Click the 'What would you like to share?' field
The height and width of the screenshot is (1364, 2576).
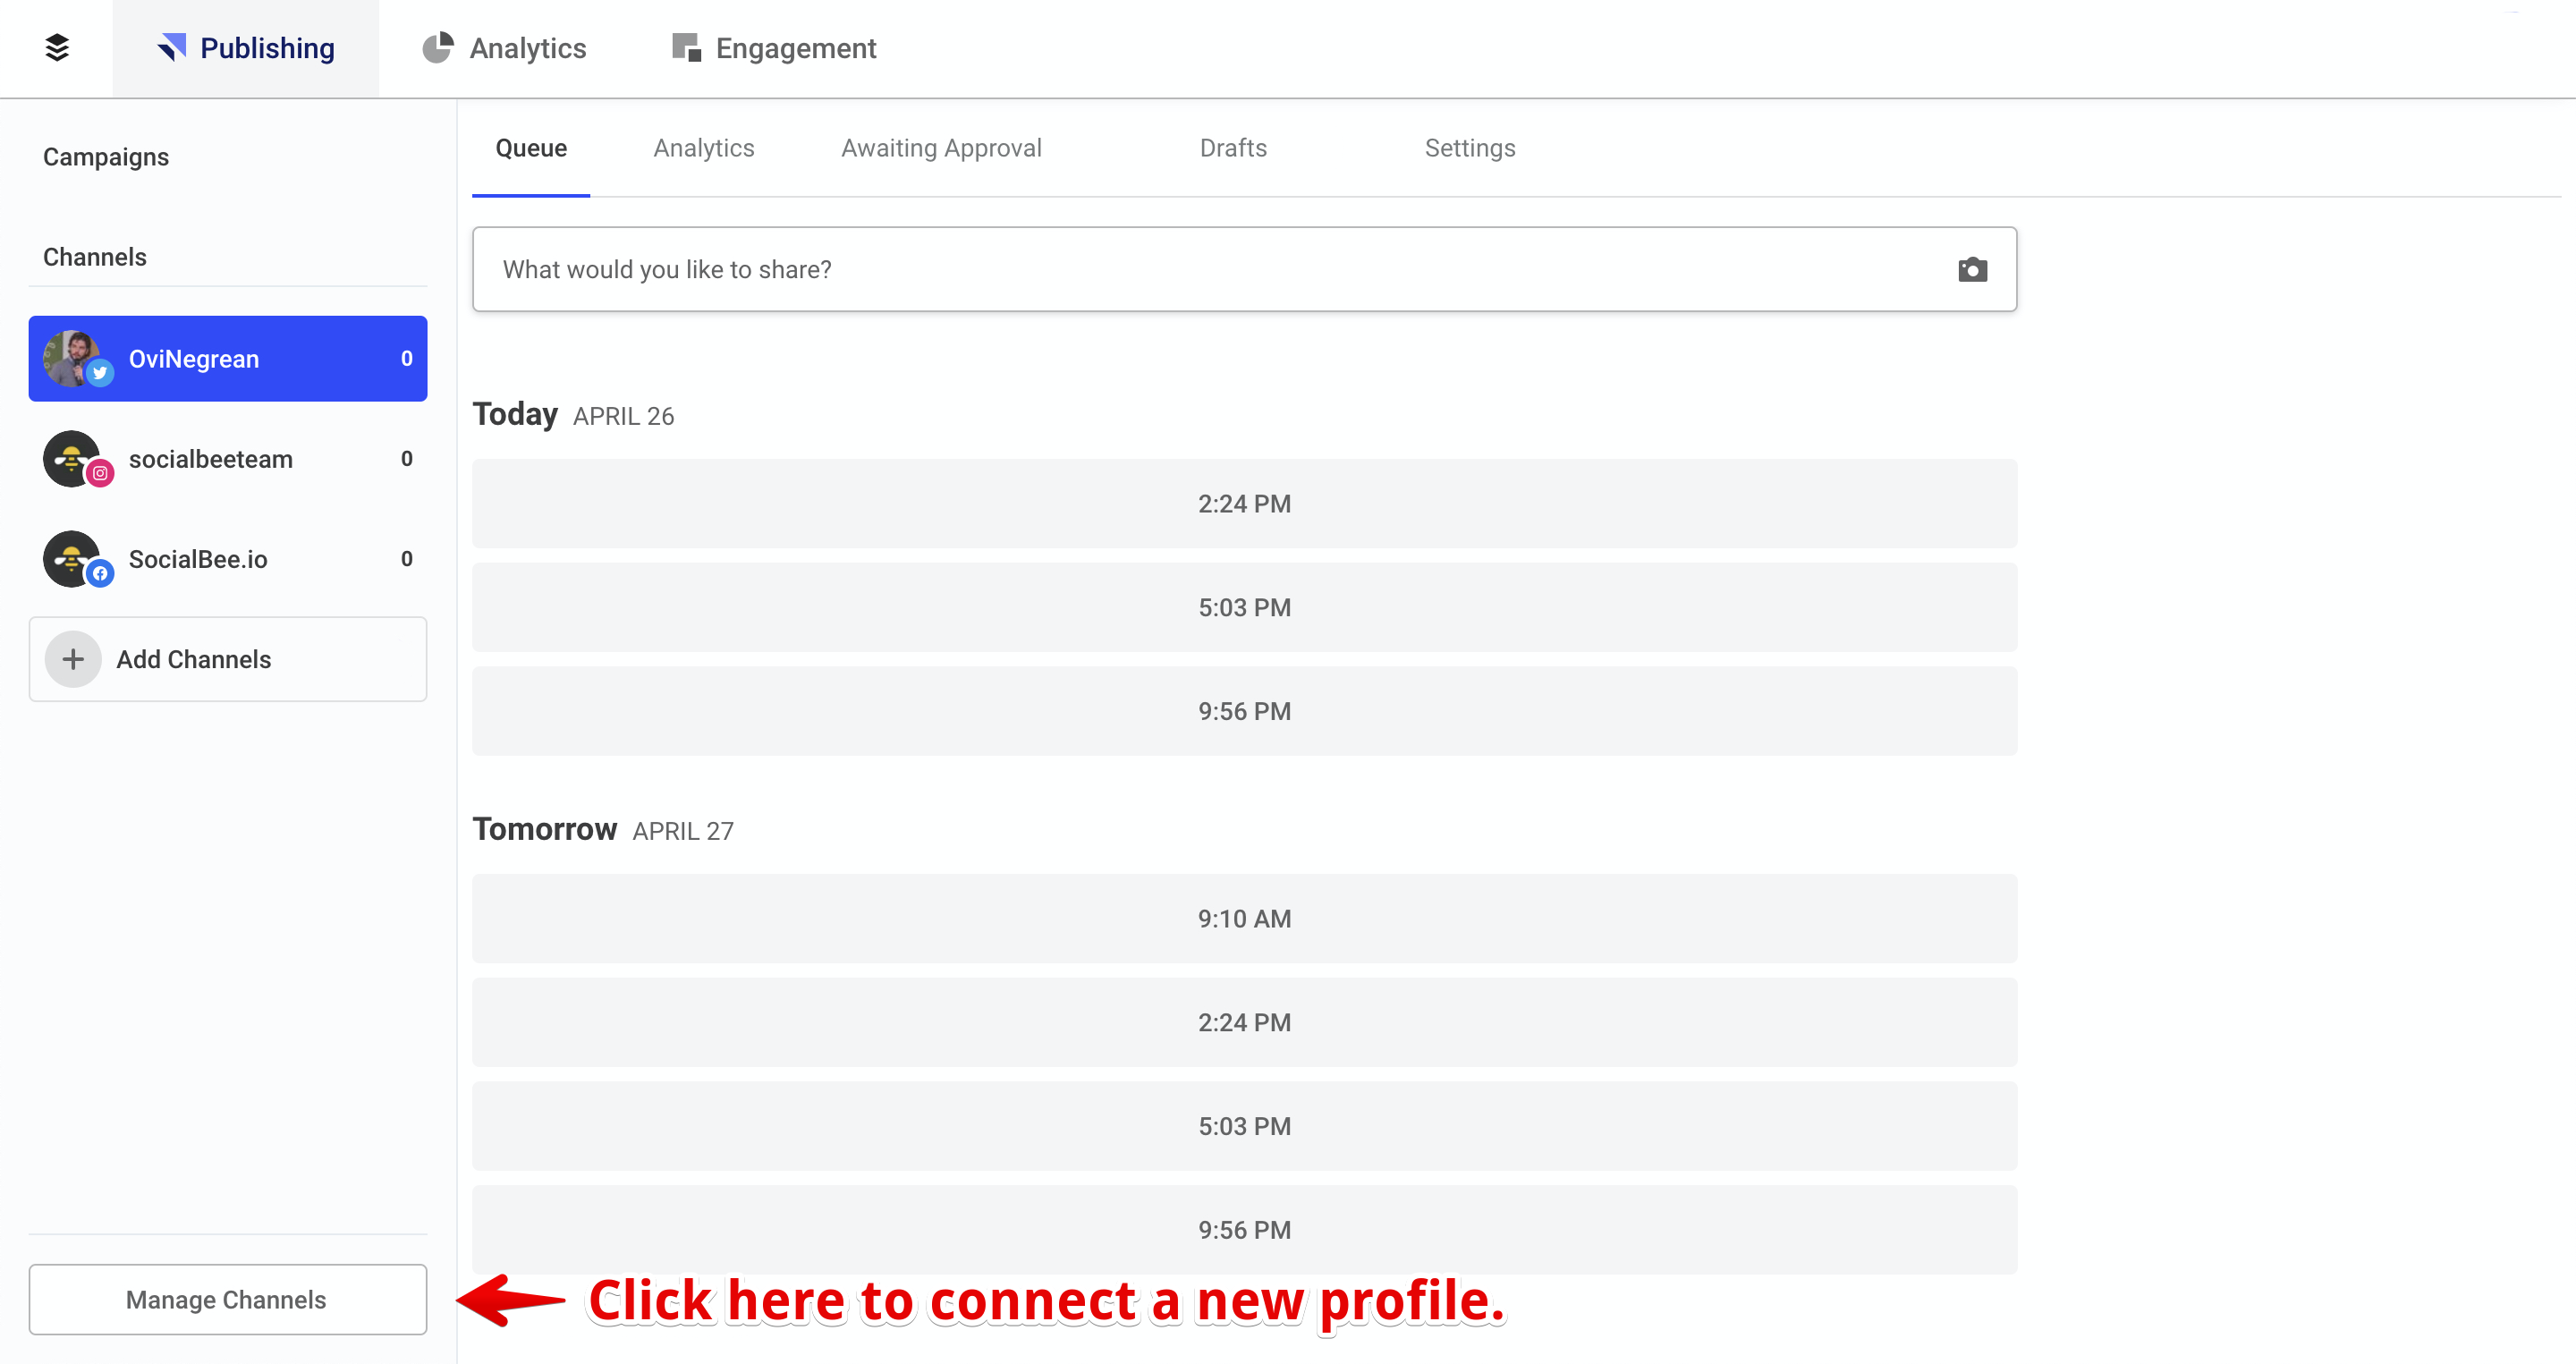pos(1244,269)
